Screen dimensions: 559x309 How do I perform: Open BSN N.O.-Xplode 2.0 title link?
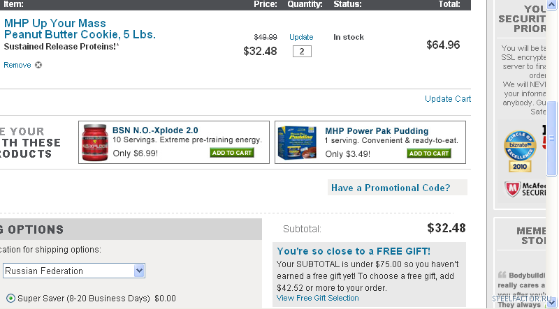click(155, 130)
